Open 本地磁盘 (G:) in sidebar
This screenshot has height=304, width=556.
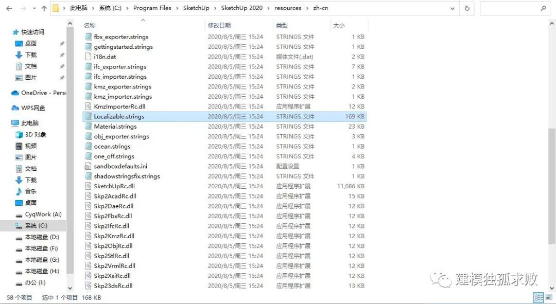pyautogui.click(x=42, y=259)
